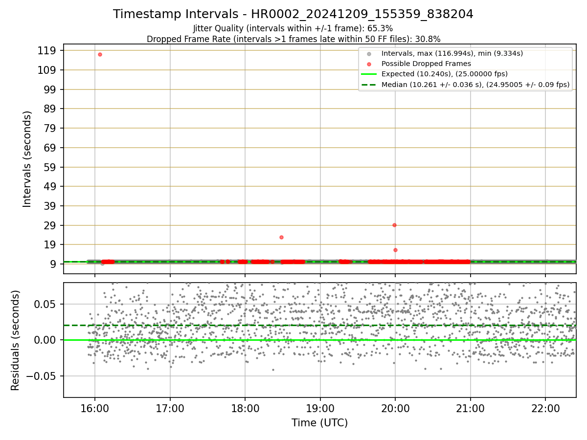Click the chart title 'Timestamp Intervals - HR0002_20241209_155359_838204'
Image resolution: width=587 pixels, height=440 pixels.
293,14
